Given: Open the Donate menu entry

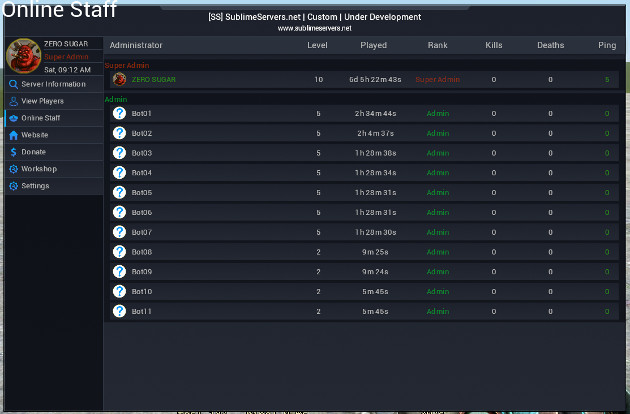Looking at the screenshot, I should [x=33, y=152].
